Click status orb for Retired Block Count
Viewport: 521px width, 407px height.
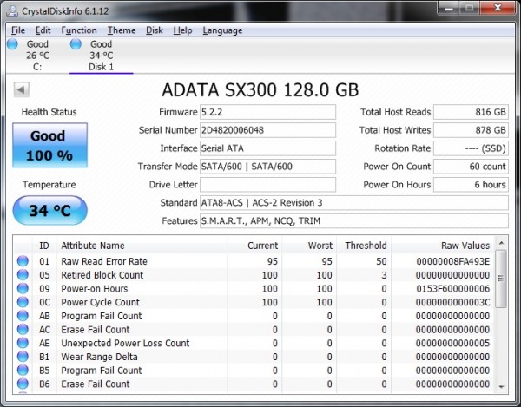point(23,275)
